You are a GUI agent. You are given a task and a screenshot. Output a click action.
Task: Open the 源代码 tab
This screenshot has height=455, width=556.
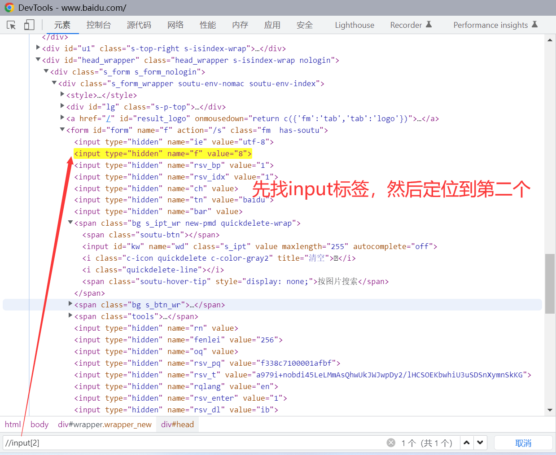(x=139, y=25)
